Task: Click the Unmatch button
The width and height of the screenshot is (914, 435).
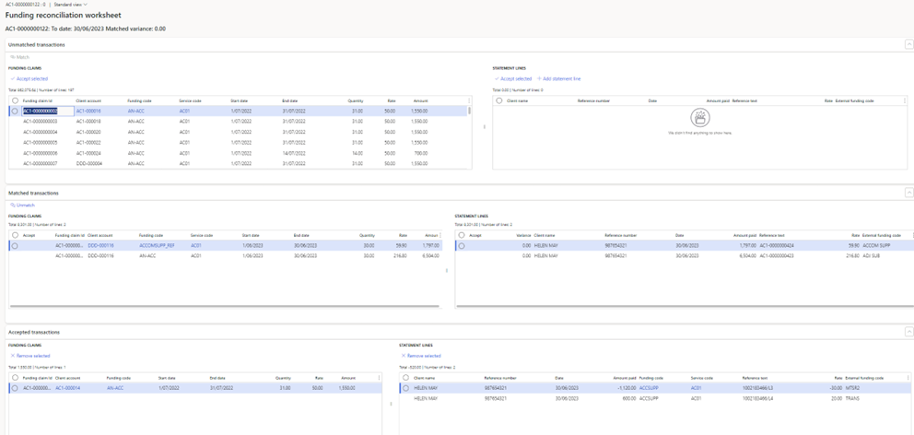Action: (x=23, y=206)
